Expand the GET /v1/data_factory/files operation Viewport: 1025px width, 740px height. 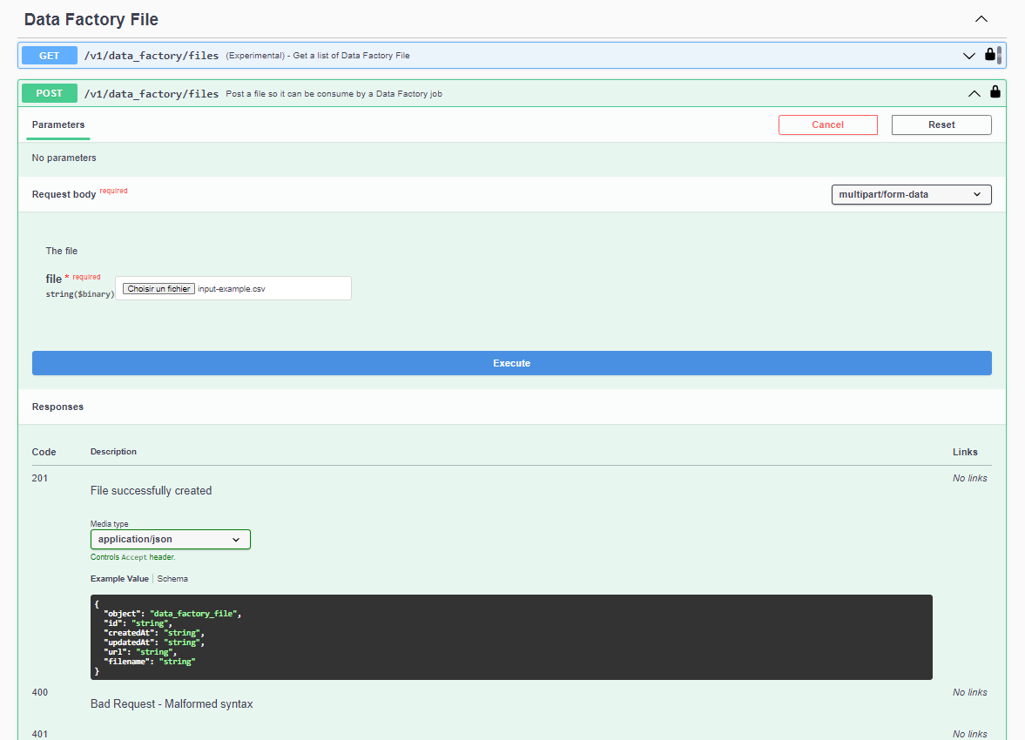968,56
